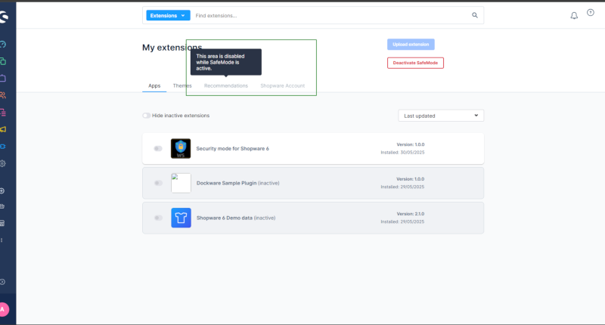The image size is (605, 325).
Task: Open the Extensions search type dropdown
Action: click(x=168, y=15)
